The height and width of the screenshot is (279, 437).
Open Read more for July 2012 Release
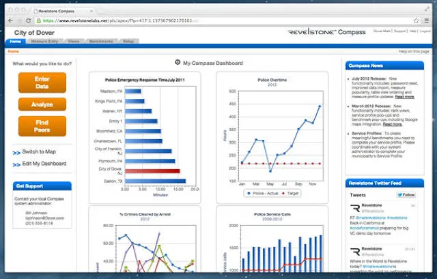404,97
